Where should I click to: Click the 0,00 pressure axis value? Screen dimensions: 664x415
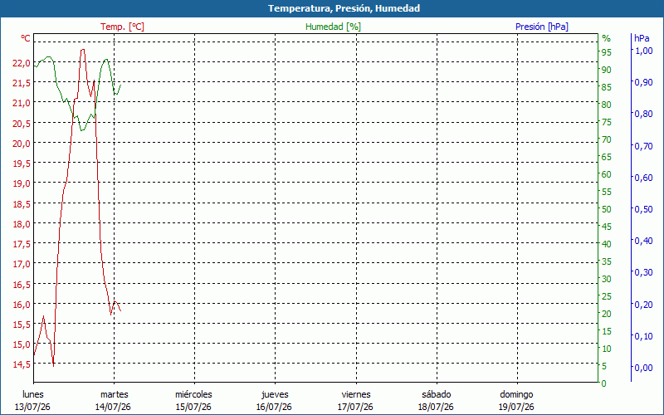[644, 368]
